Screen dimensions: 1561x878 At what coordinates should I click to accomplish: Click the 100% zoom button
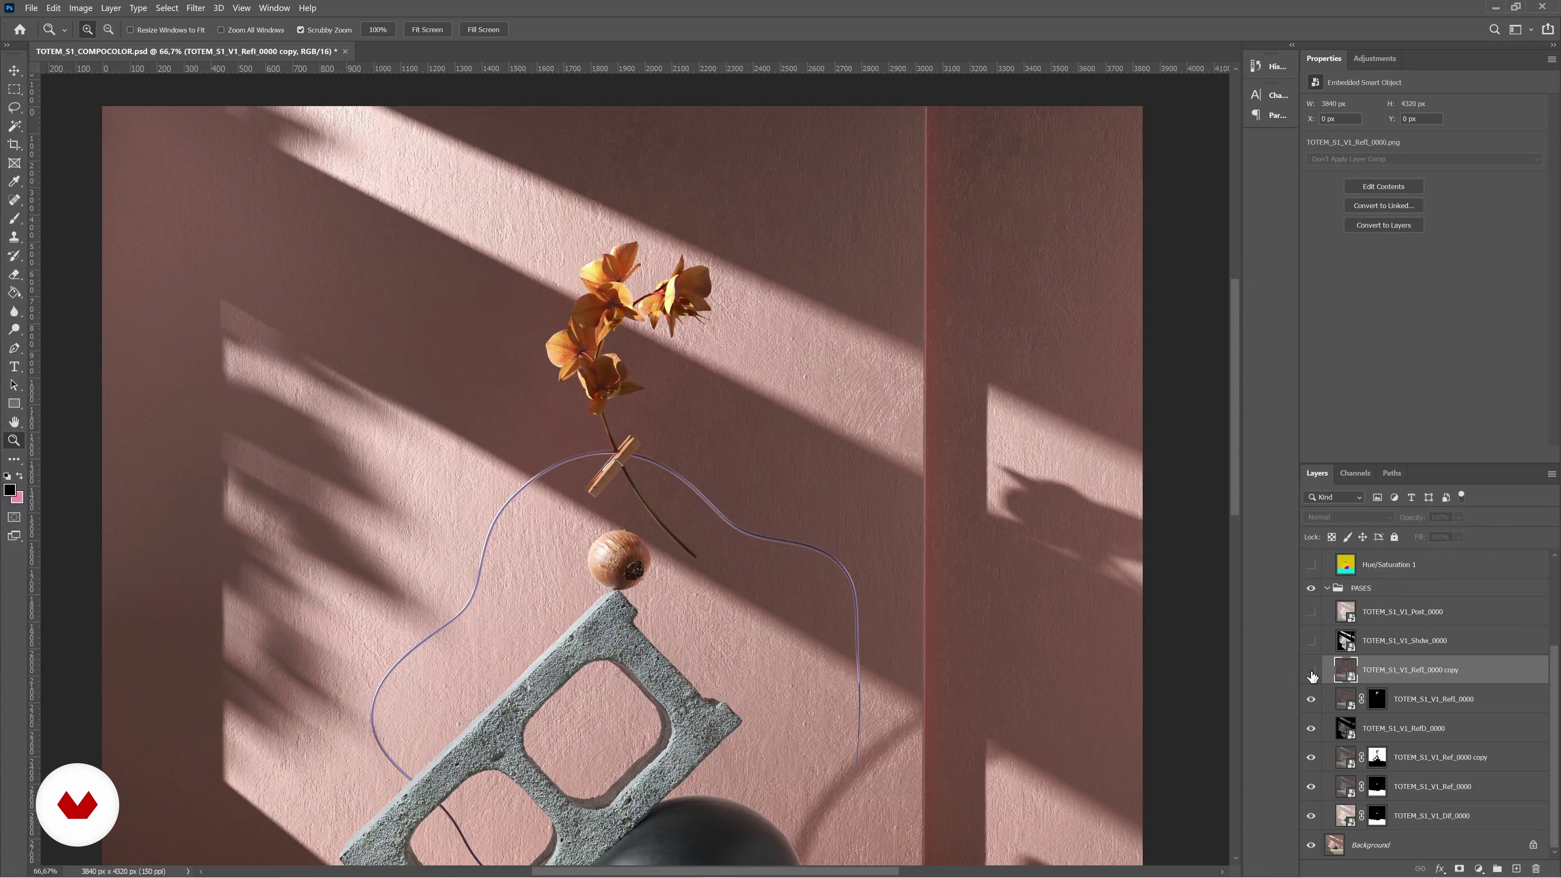pos(378,30)
